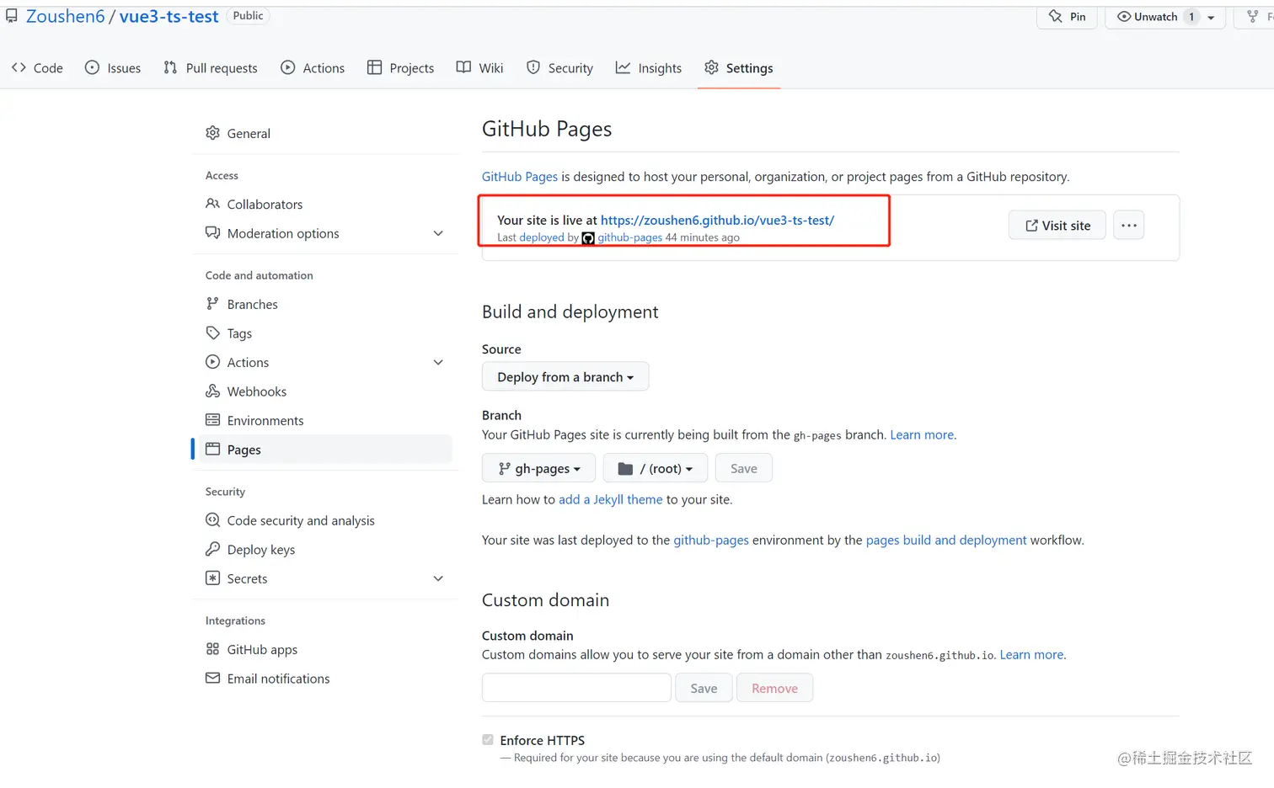
Task: Expand the Secrets chevron
Action: 438,578
